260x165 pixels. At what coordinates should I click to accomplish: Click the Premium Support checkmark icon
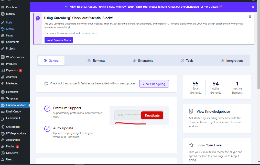47,109
